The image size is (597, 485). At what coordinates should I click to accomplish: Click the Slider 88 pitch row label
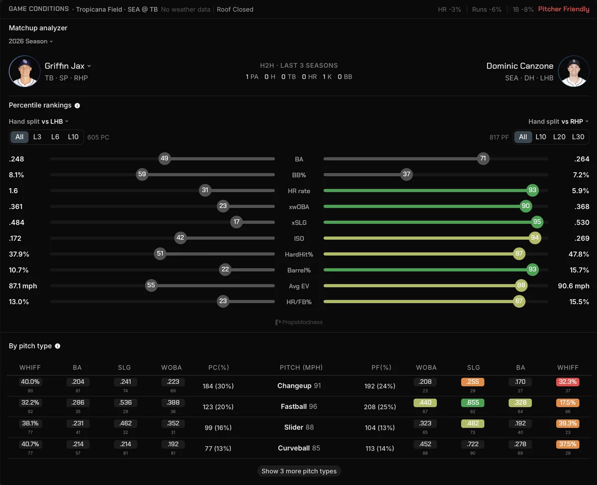click(299, 427)
